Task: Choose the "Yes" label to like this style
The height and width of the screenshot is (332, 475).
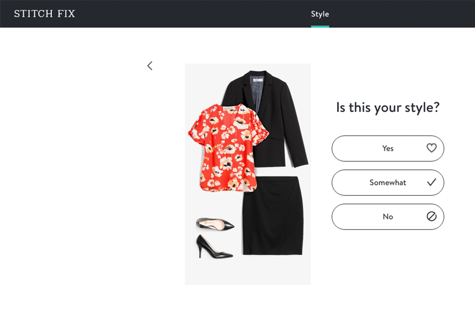Action: [x=388, y=148]
